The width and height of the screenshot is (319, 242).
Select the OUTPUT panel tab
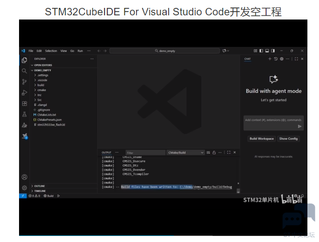[107, 152]
